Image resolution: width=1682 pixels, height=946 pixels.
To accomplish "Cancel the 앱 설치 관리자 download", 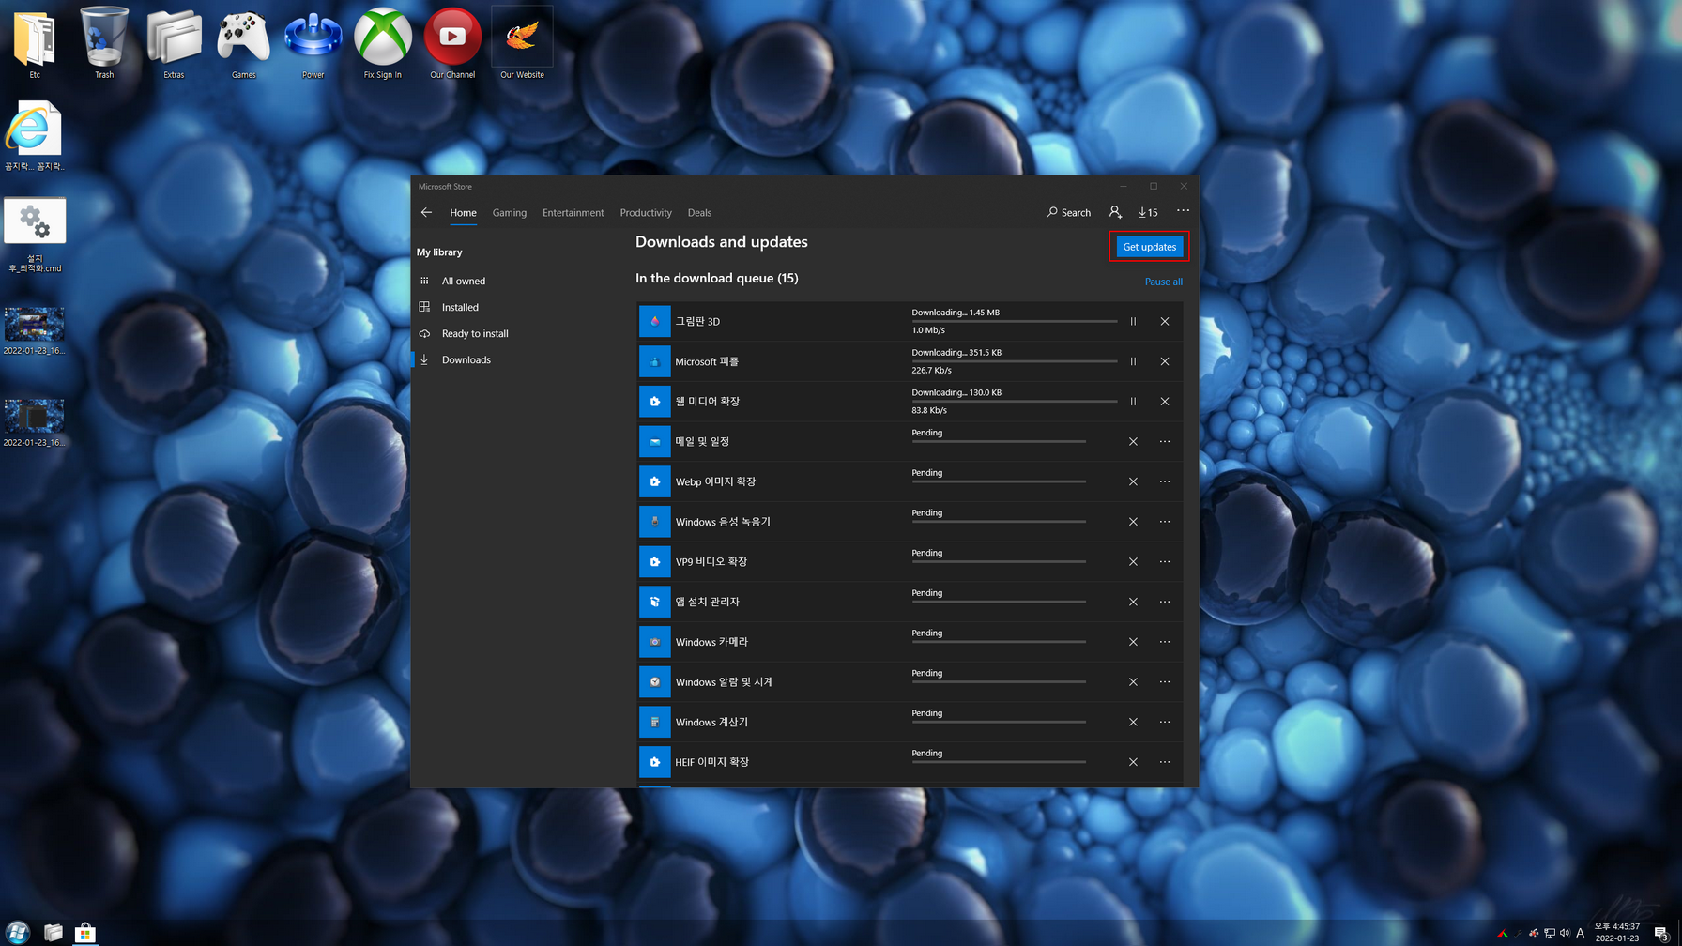I will point(1133,602).
